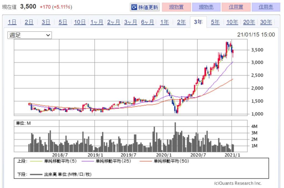Switch to the 1年 chart tab
The width and height of the screenshot is (284, 188).
point(164,22)
